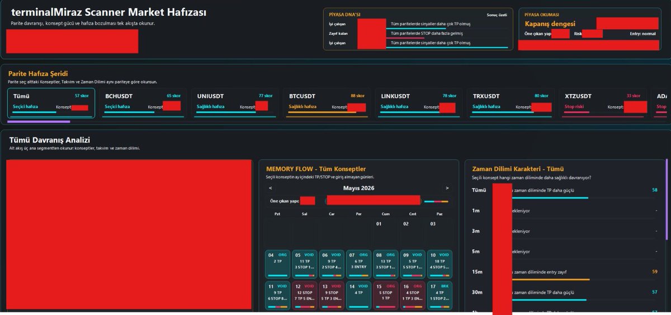671x315 pixels.
Task: Open day 13 VOID calendar cell
Action: pos(332,295)
